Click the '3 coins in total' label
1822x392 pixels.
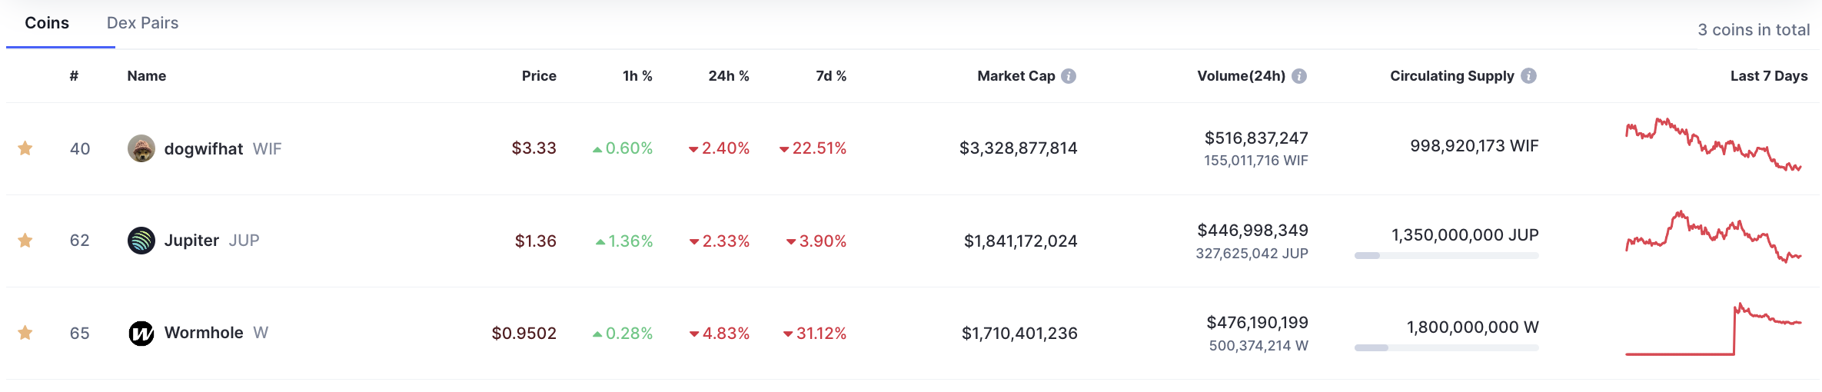click(x=1754, y=30)
